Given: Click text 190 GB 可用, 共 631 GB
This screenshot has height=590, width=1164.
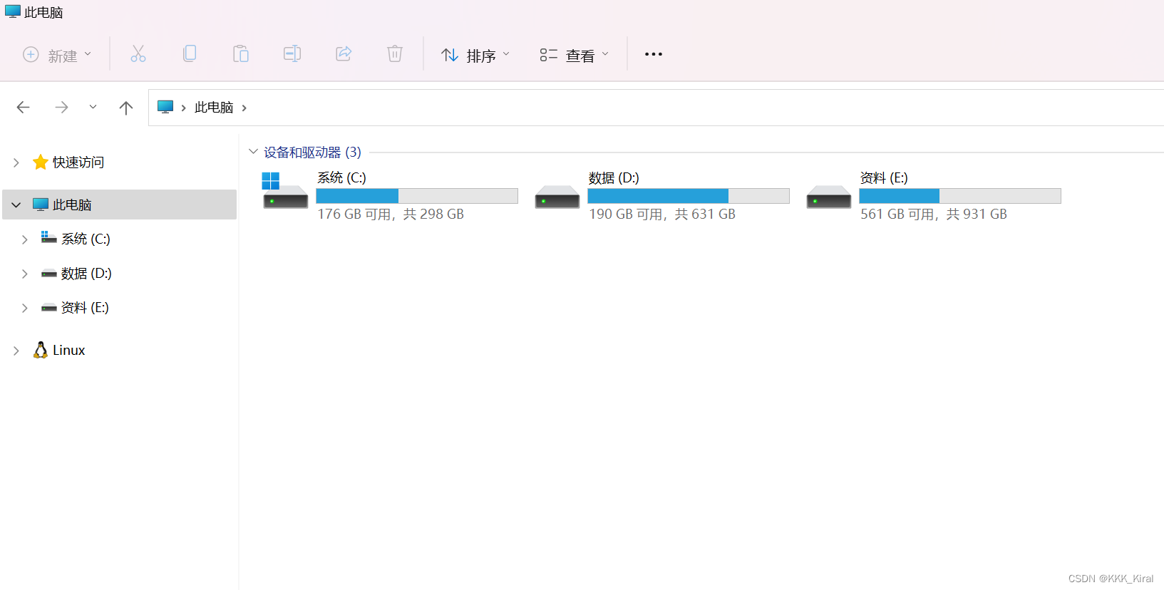Looking at the screenshot, I should [x=662, y=214].
